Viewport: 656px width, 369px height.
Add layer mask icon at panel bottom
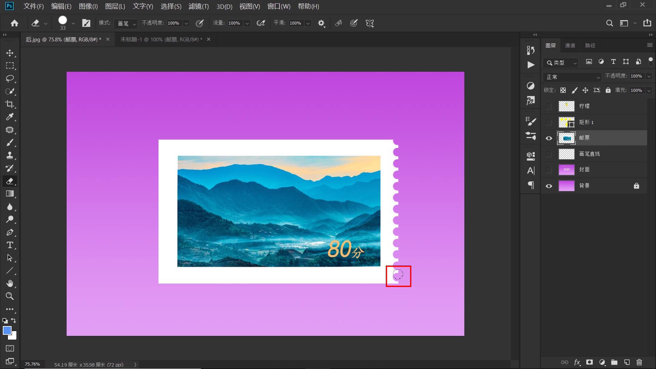point(589,362)
